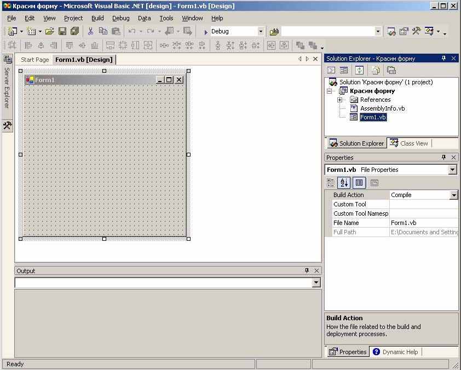This screenshot has height=370, width=461.
Task: Open the Form1.vb object selector dropdown
Action: coord(452,170)
